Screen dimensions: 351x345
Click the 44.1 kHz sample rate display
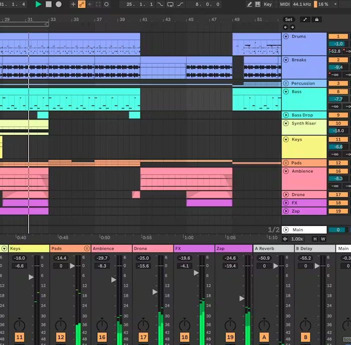(302, 4)
